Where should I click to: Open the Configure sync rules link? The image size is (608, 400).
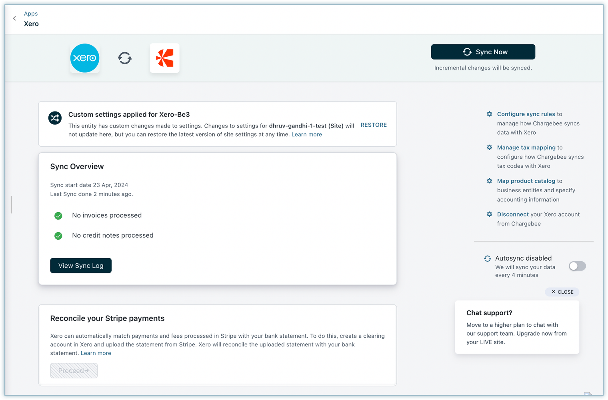click(526, 114)
